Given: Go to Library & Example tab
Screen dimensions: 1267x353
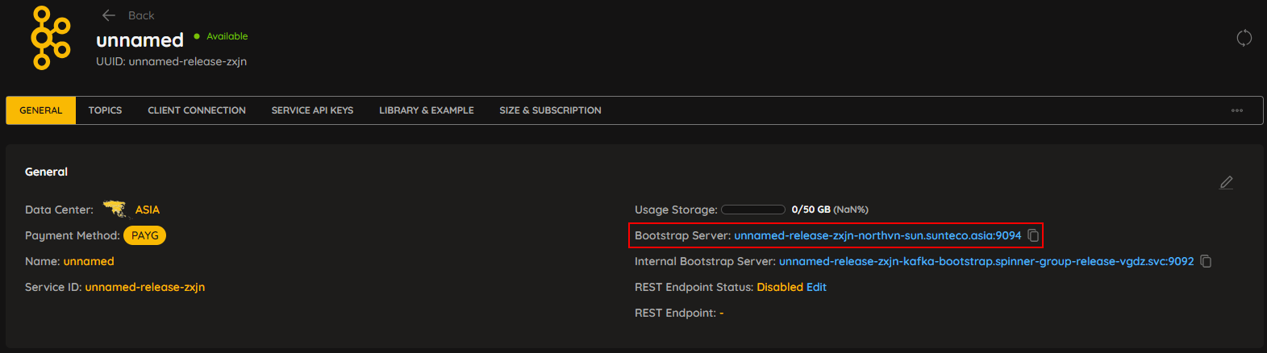Looking at the screenshot, I should click(x=427, y=110).
